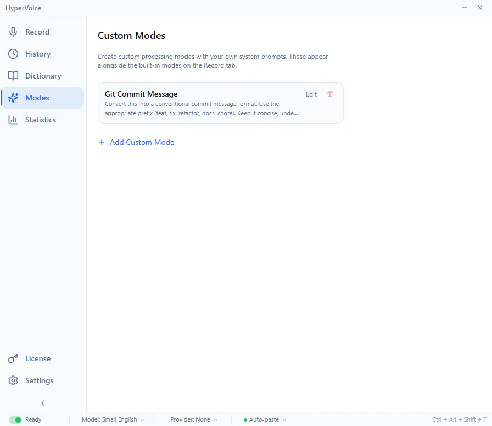Collapse the sidebar with the left chevron
The height and width of the screenshot is (426, 492).
(x=43, y=403)
